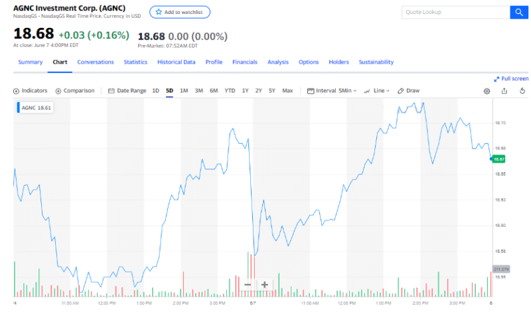Click the Quote Lookup search field
Screen dimensions: 531x313
(x=455, y=13)
